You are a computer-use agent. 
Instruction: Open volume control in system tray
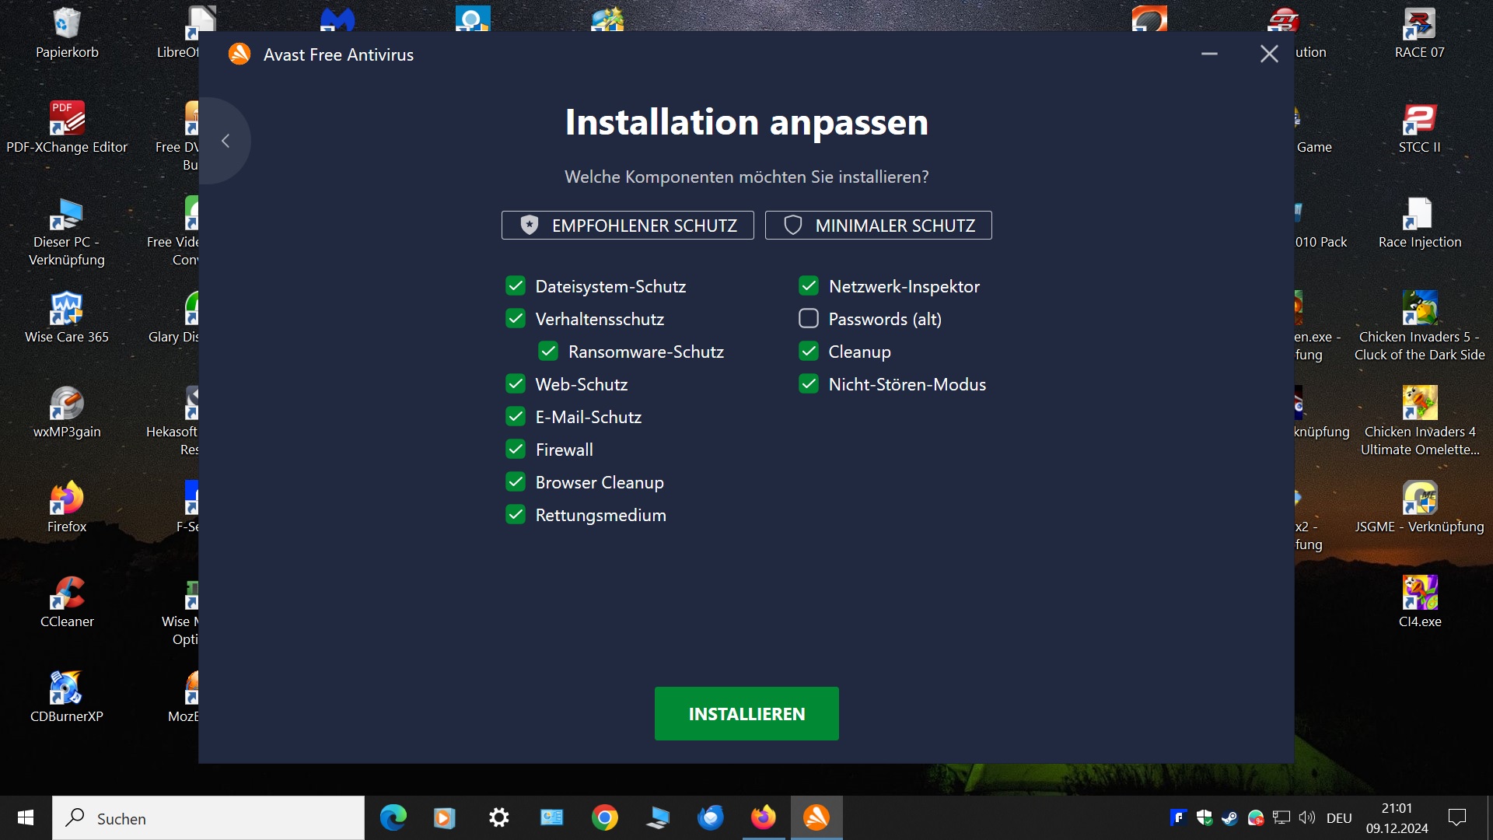tap(1307, 817)
